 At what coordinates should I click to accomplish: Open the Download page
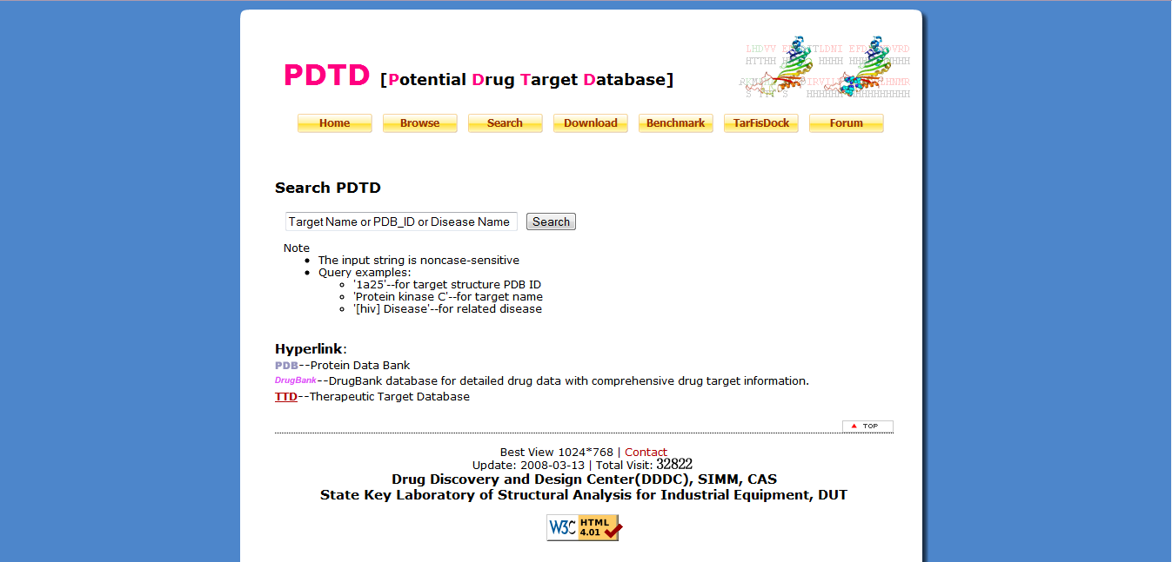point(590,122)
